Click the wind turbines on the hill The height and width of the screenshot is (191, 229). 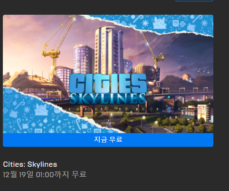(x=204, y=72)
